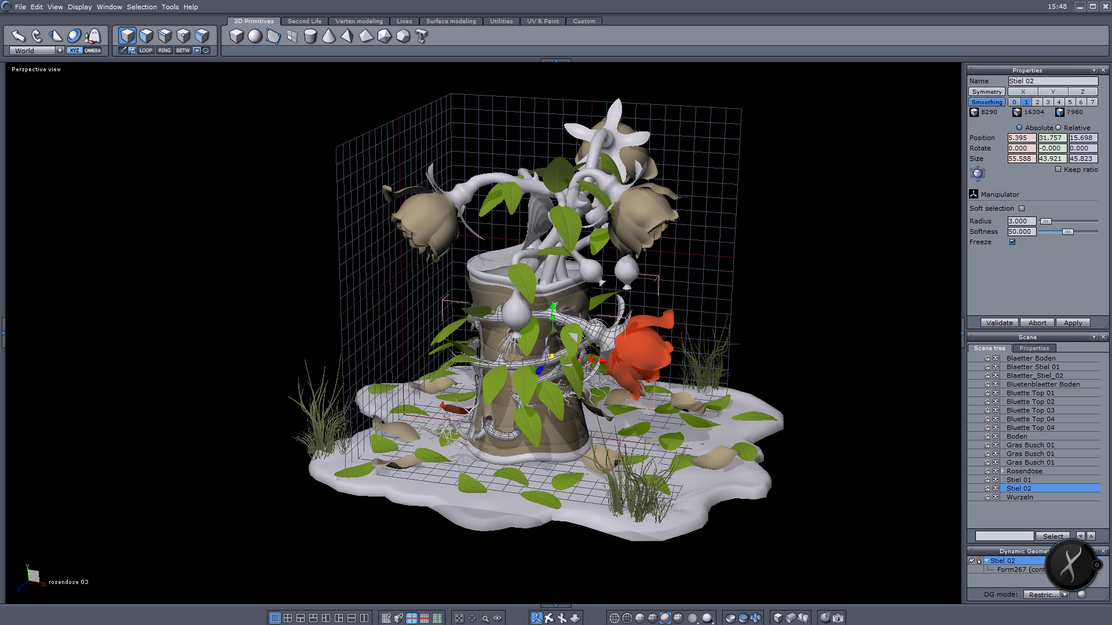Image resolution: width=1112 pixels, height=625 pixels.
Task: Select the 3D text primitive tool
Action: click(422, 36)
